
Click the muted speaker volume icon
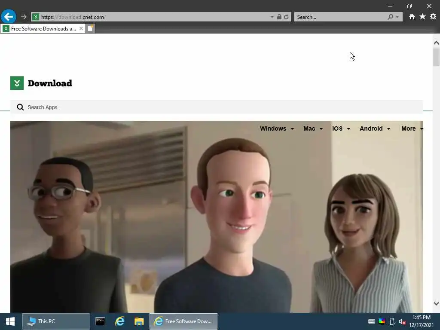point(402,321)
